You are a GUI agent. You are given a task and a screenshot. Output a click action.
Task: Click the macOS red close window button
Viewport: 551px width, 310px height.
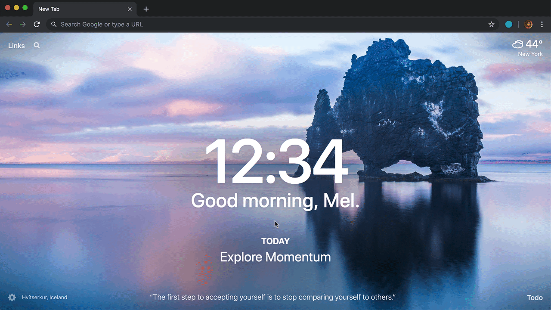(8, 8)
